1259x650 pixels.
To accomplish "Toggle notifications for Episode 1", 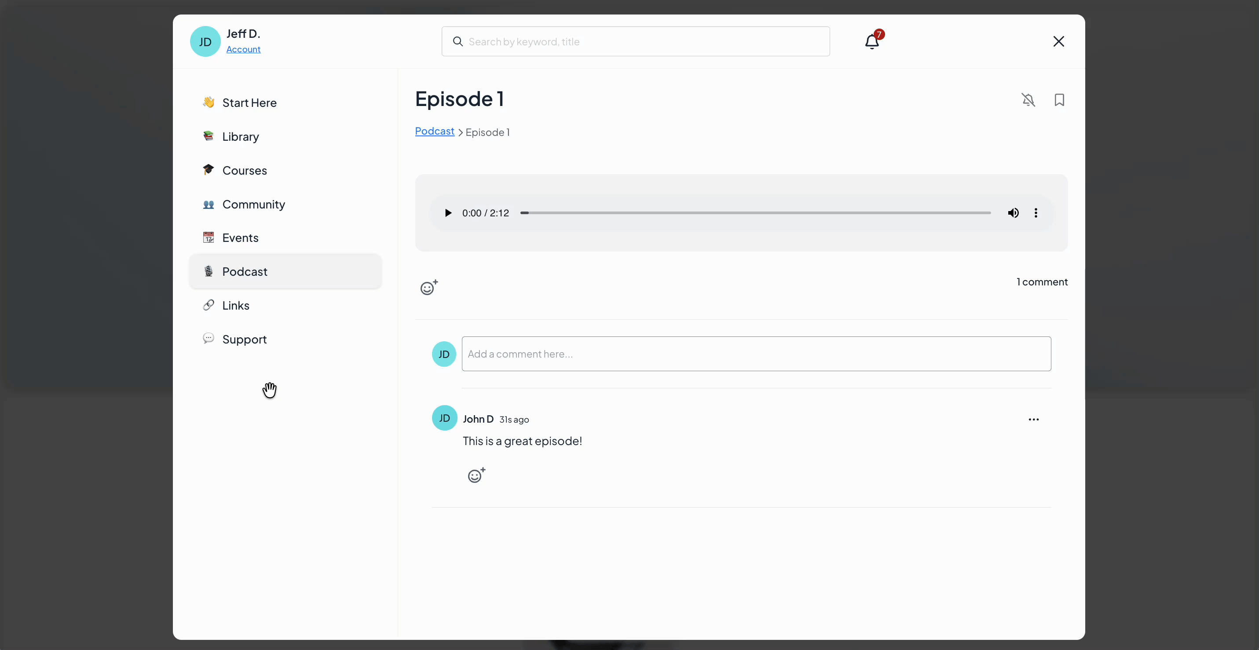I will pyautogui.click(x=1028, y=100).
